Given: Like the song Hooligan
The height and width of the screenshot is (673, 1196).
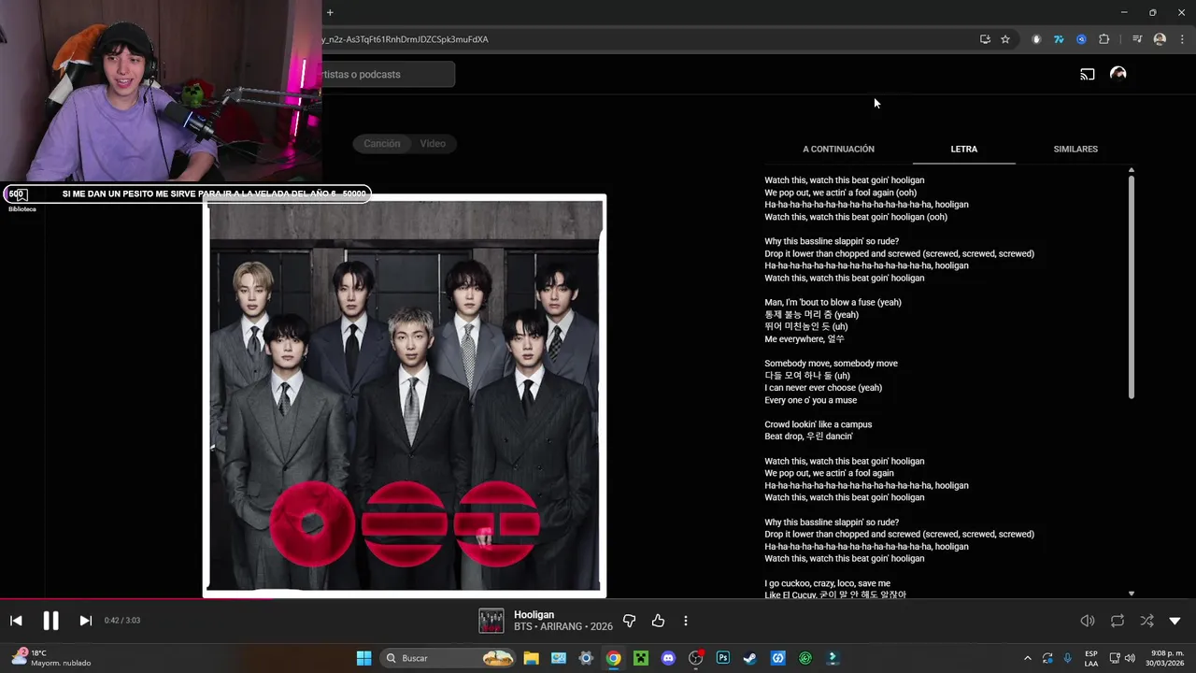Looking at the screenshot, I should 658,621.
